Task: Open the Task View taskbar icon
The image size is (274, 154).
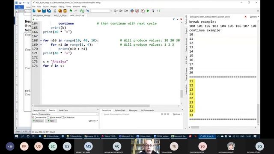Action: 34,136
